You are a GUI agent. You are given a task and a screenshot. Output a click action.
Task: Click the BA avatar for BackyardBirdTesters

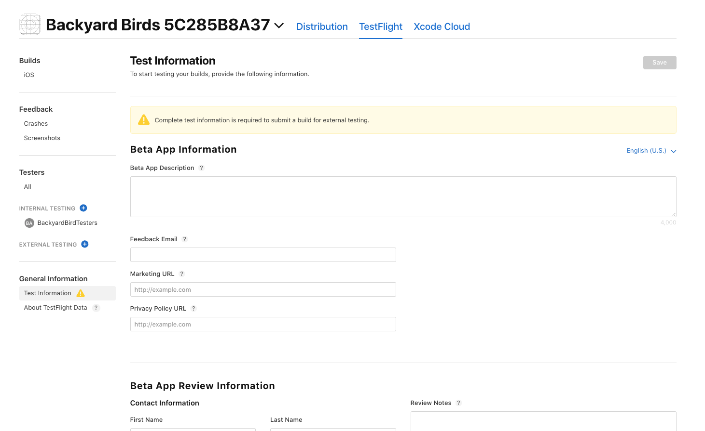click(29, 223)
